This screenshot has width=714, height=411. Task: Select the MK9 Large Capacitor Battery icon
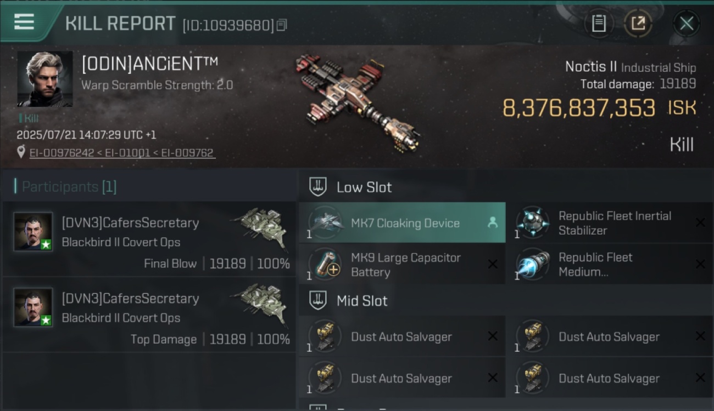(326, 265)
